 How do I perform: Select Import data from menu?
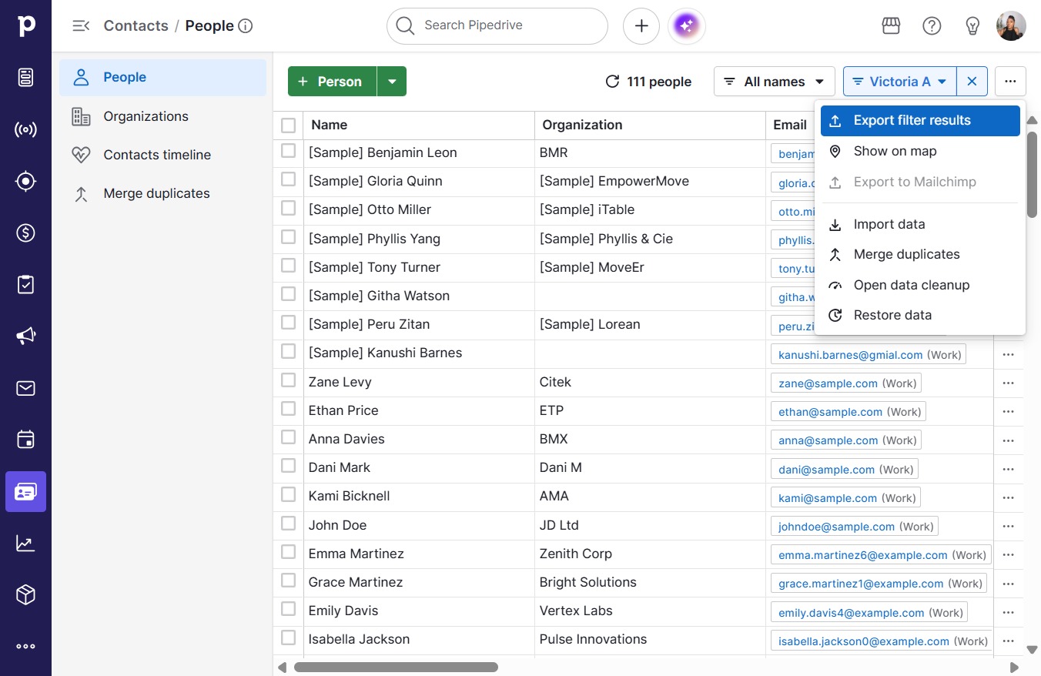point(920,224)
